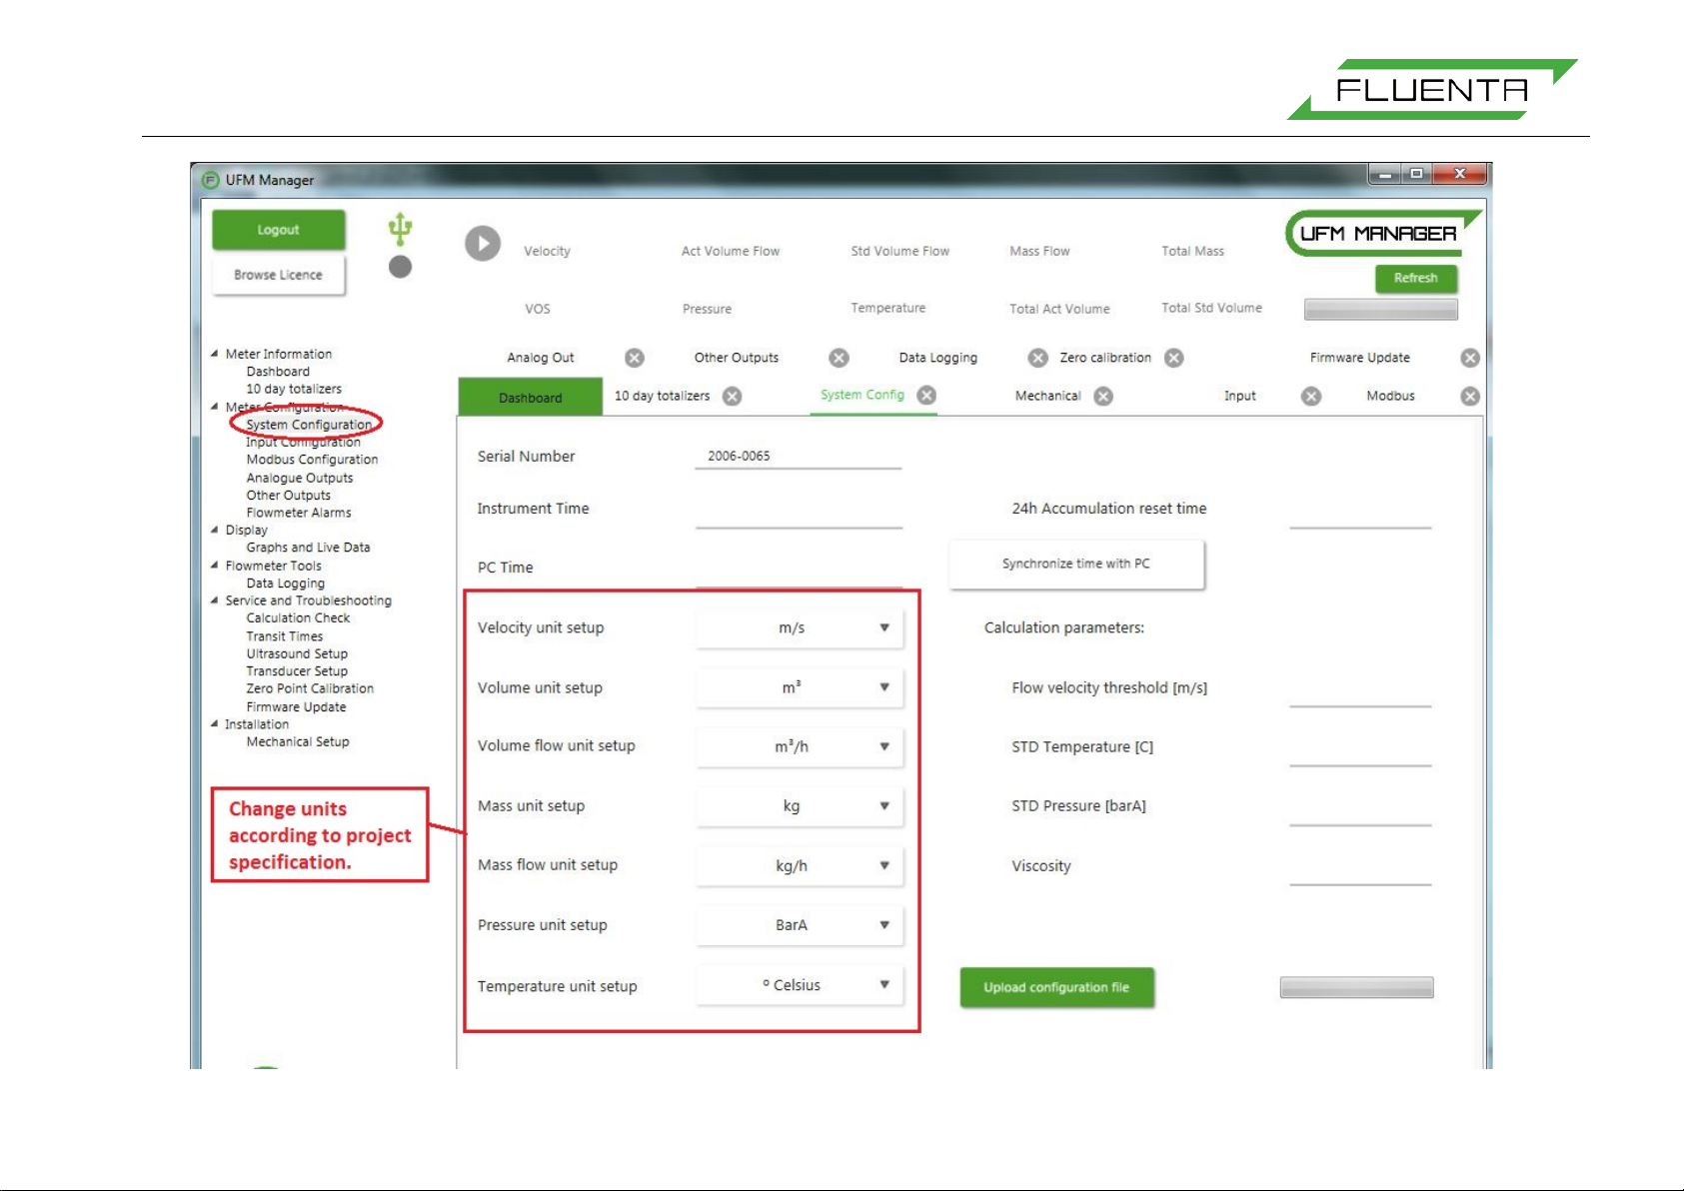Open the Mass unit setup dropdown
This screenshot has height=1191, width=1684.
click(x=800, y=806)
